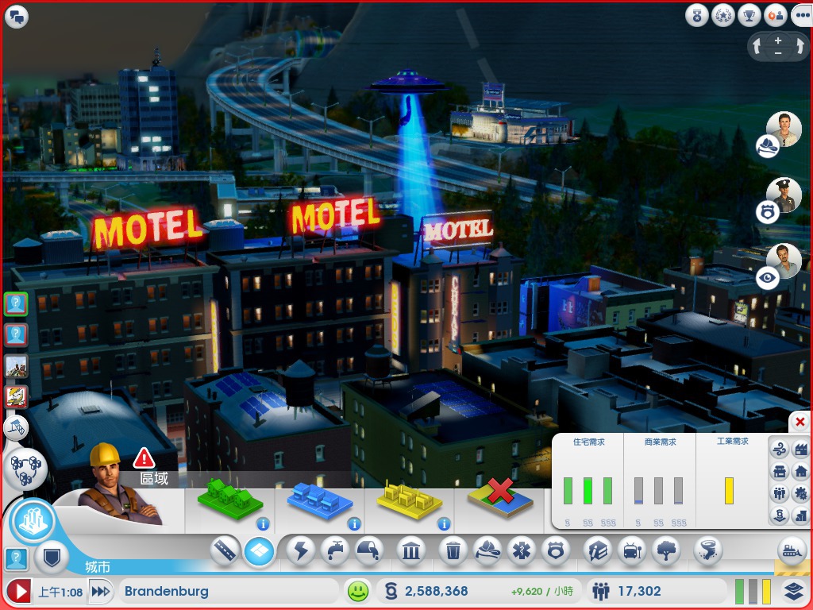Choose the blue commercial zone
813x610 pixels.
pos(320,500)
